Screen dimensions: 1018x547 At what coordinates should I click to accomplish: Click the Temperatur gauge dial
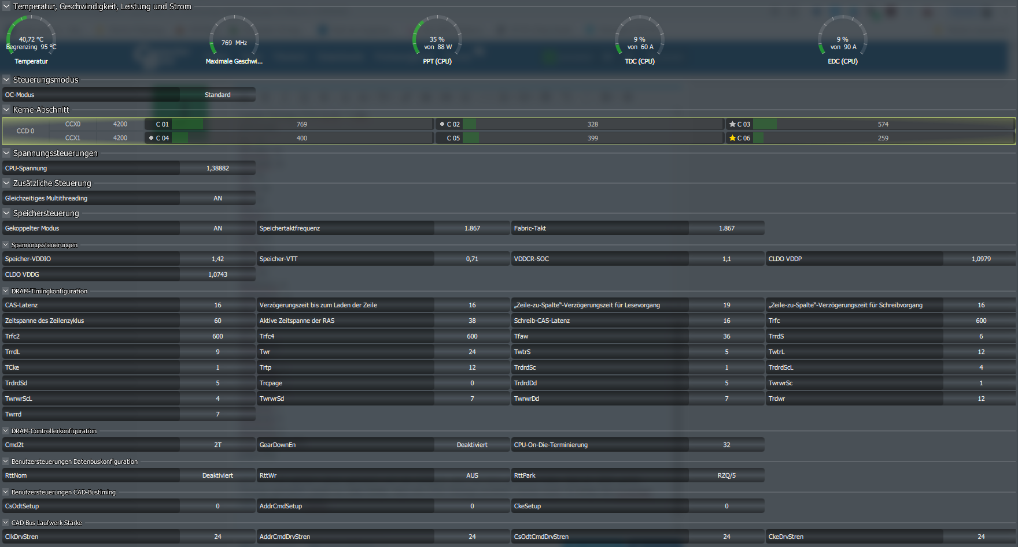31,35
